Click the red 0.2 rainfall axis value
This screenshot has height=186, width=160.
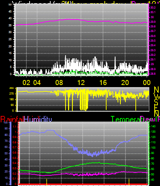coord(14,174)
